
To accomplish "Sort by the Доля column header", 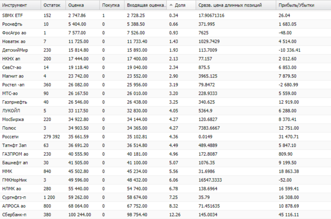I will point(180,5).
